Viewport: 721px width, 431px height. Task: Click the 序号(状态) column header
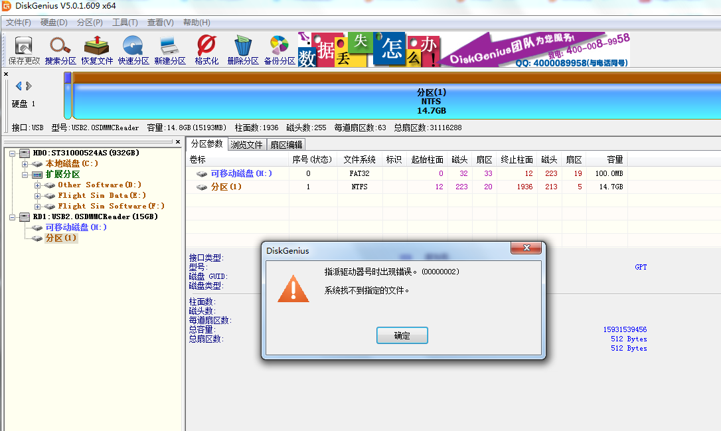(312, 159)
